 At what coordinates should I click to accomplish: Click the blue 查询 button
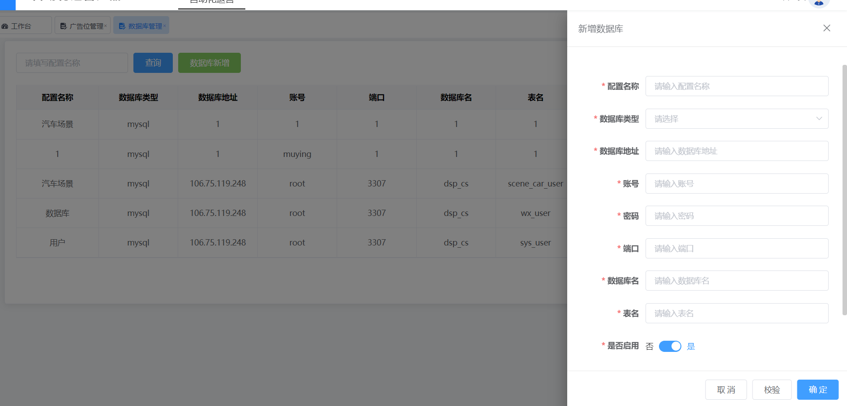[x=153, y=63]
